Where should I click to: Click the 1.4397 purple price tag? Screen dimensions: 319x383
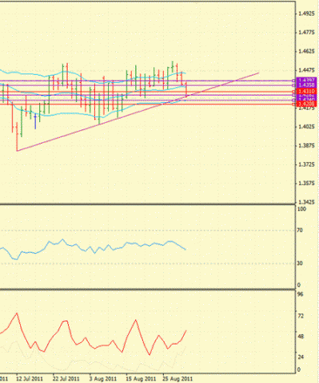pyautogui.click(x=306, y=80)
